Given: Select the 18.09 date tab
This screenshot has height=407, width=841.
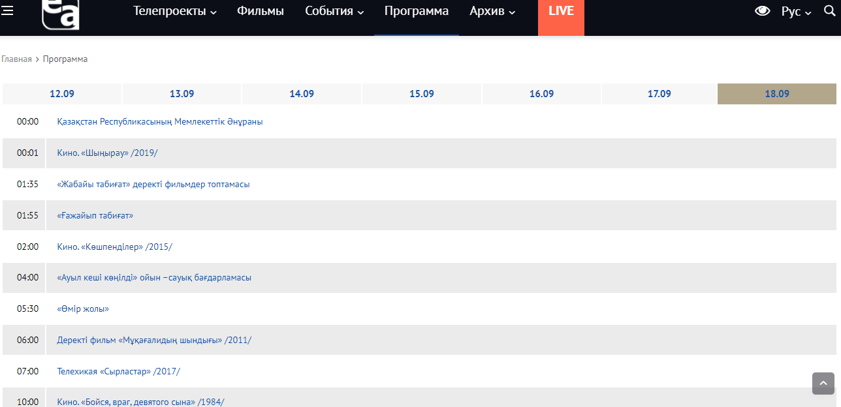Looking at the screenshot, I should tap(777, 94).
